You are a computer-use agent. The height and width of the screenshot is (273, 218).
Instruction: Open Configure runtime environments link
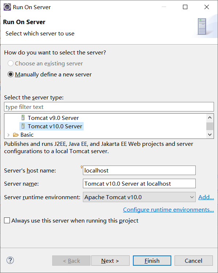pos(168,210)
